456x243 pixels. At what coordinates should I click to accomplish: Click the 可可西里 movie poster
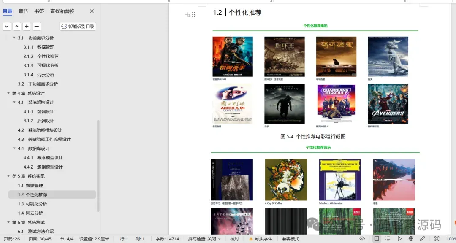click(x=336, y=57)
